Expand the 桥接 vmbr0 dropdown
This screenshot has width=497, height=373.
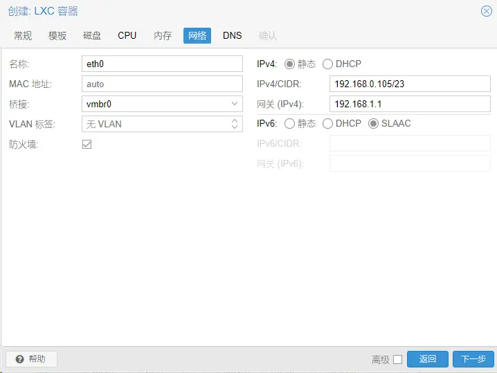(234, 104)
